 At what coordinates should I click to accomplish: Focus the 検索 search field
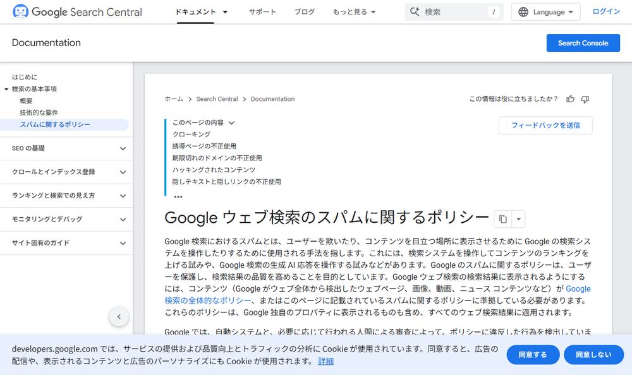coord(454,12)
